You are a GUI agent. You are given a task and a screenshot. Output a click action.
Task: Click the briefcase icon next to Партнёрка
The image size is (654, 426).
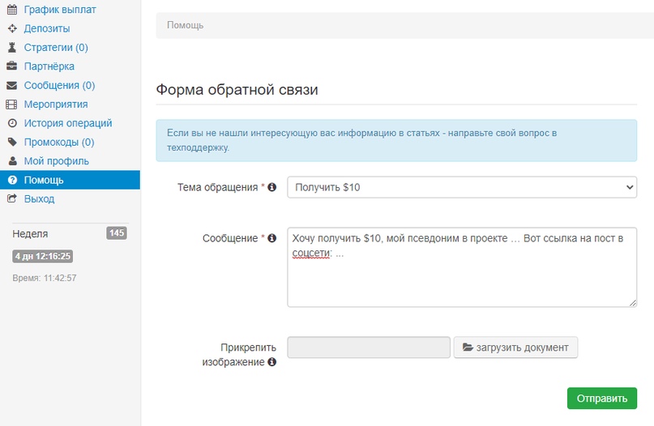click(x=11, y=66)
